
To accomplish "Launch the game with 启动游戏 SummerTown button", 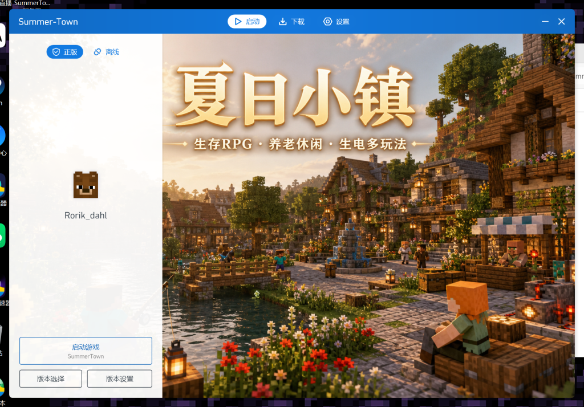I will click(86, 351).
